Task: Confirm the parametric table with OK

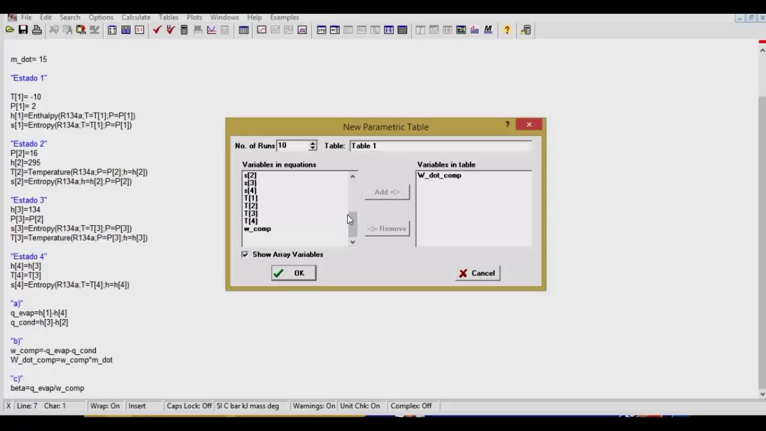Action: click(293, 273)
